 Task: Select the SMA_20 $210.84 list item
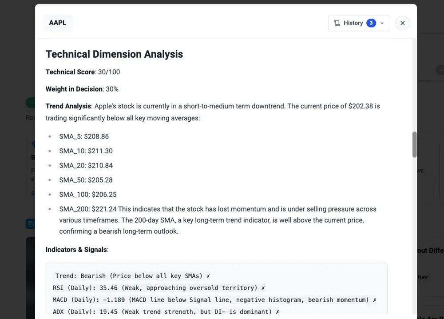pyautogui.click(x=86, y=165)
